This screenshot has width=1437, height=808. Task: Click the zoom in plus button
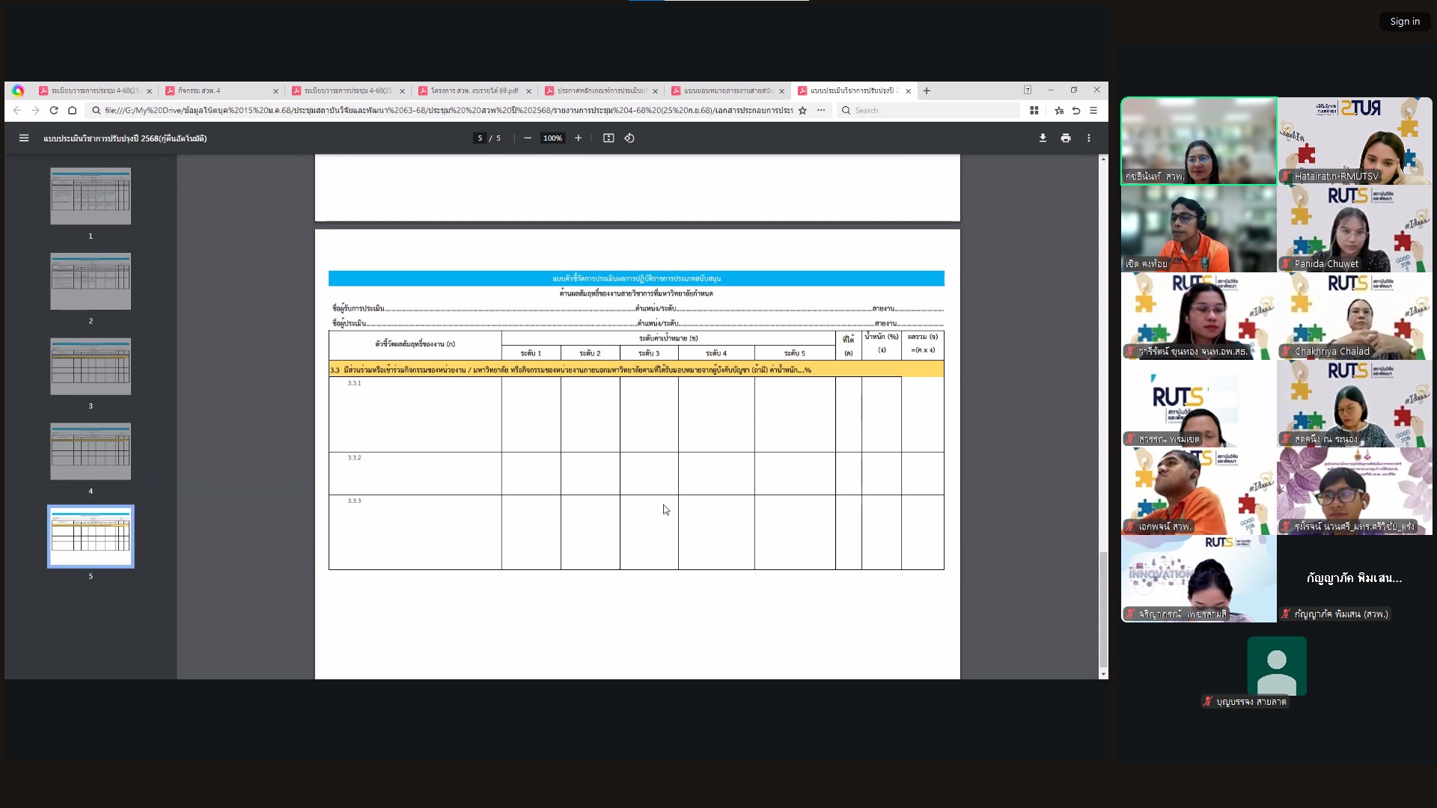coord(578,138)
